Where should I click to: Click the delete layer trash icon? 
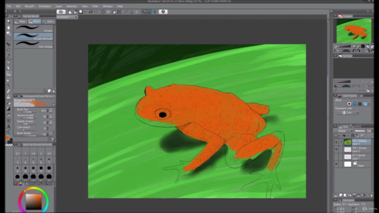pos(372,195)
